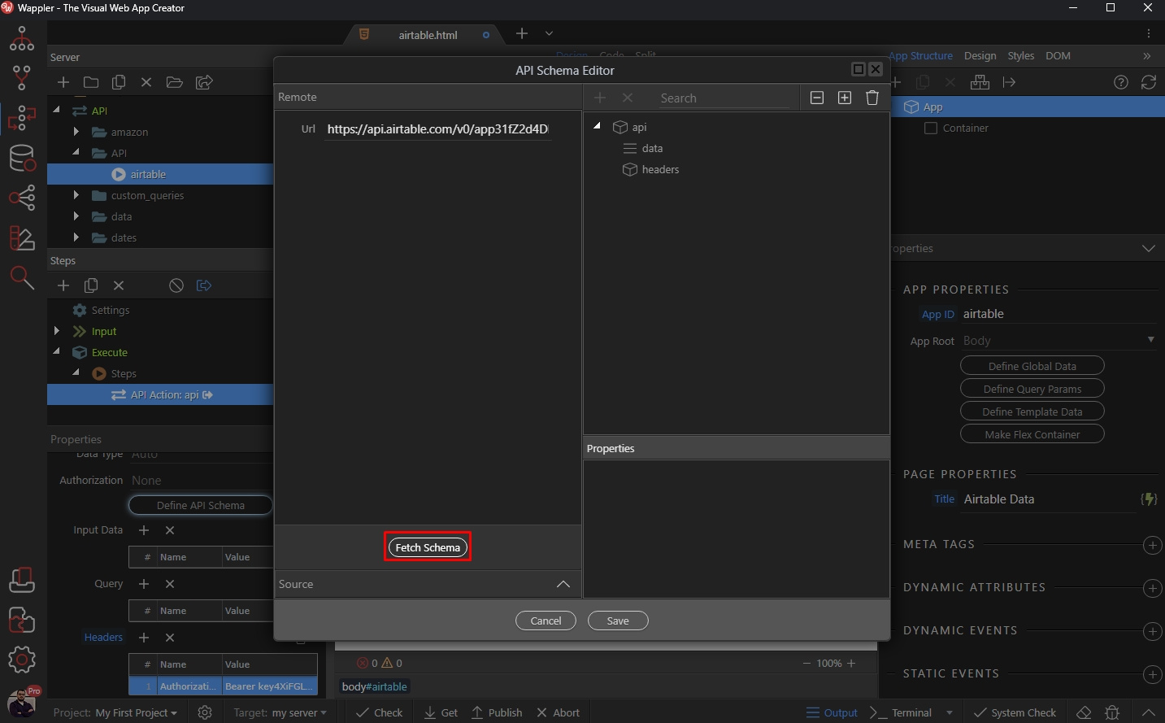Open the App Root Body dropdown
This screenshot has width=1165, height=723.
(x=1058, y=340)
